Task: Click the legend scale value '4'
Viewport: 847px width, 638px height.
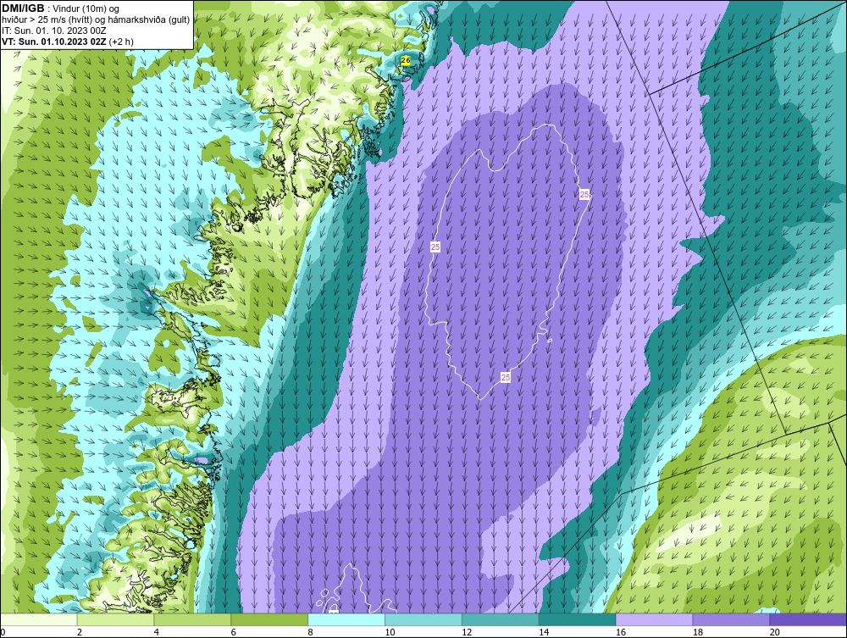Action: coord(157,632)
